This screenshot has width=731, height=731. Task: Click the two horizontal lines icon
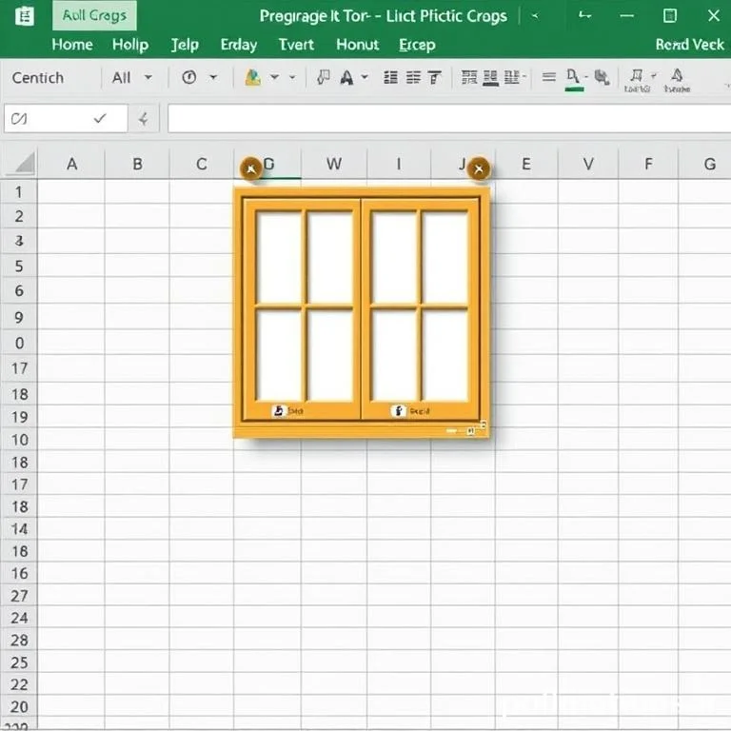click(x=549, y=77)
